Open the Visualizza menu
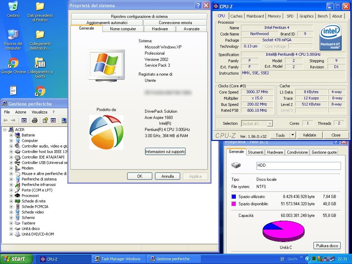This screenshot has height=264, width=352. [x=39, y=112]
